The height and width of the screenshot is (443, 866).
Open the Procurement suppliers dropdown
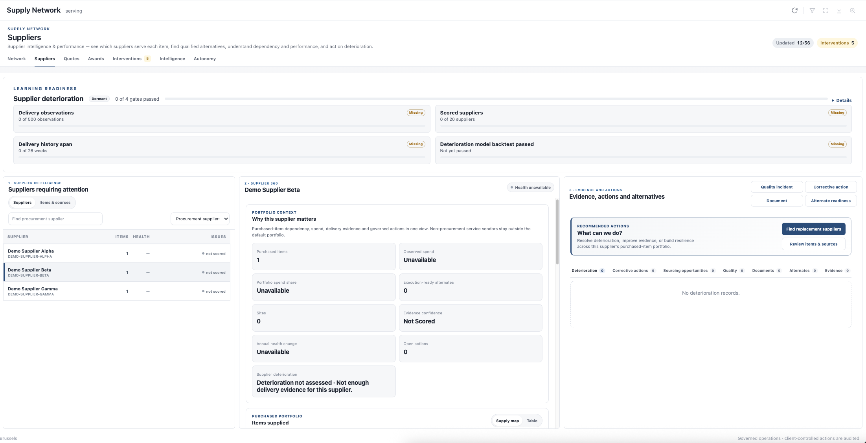click(x=200, y=219)
